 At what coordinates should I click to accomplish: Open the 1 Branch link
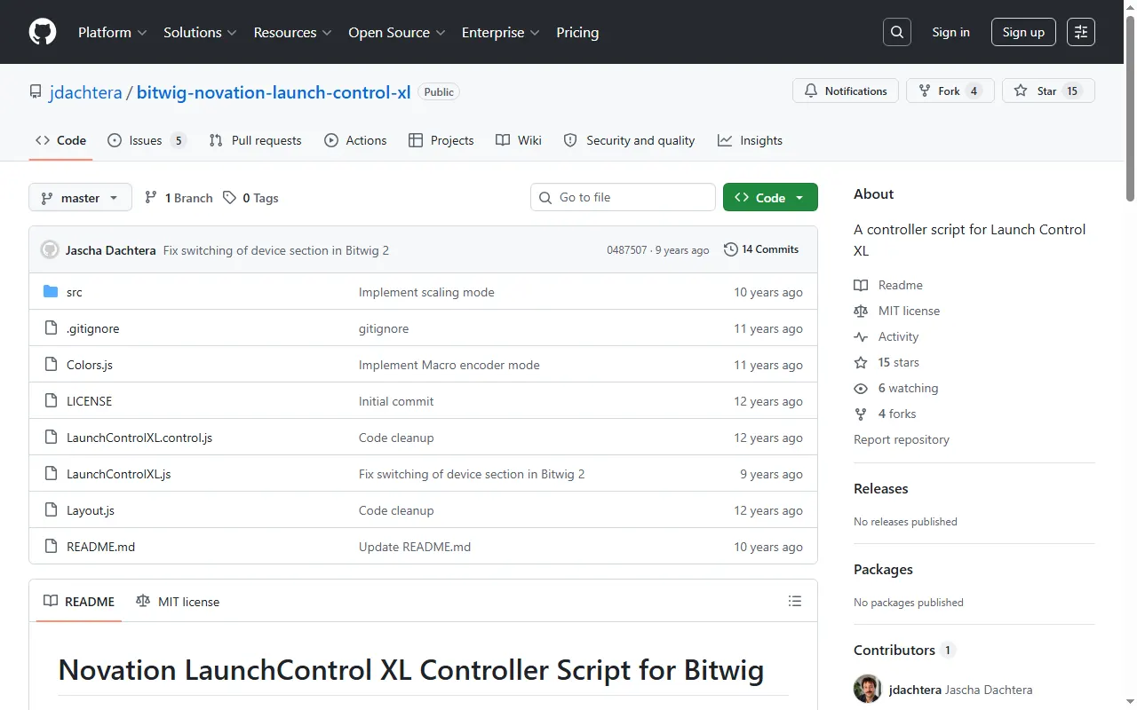tap(179, 198)
